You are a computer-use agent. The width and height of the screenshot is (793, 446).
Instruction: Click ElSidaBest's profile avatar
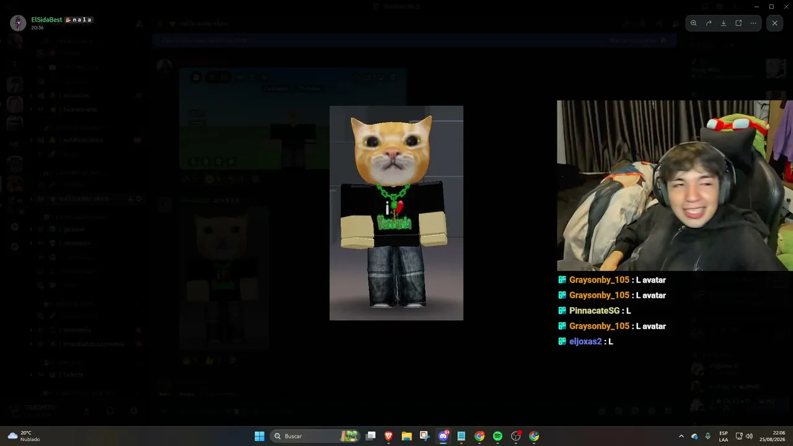[18, 23]
